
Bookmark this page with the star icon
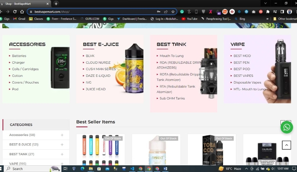(173, 12)
